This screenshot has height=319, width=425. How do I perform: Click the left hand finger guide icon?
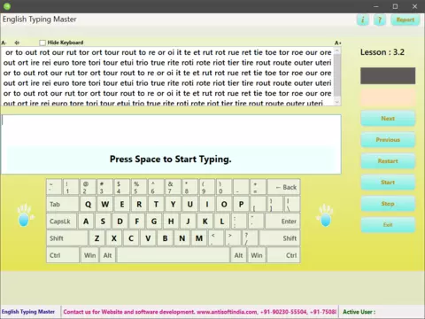coord(25,215)
